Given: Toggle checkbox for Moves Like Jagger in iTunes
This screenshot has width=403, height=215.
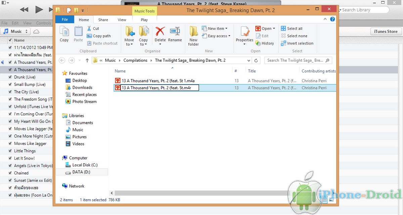Looking at the screenshot, I should pos(10,144).
